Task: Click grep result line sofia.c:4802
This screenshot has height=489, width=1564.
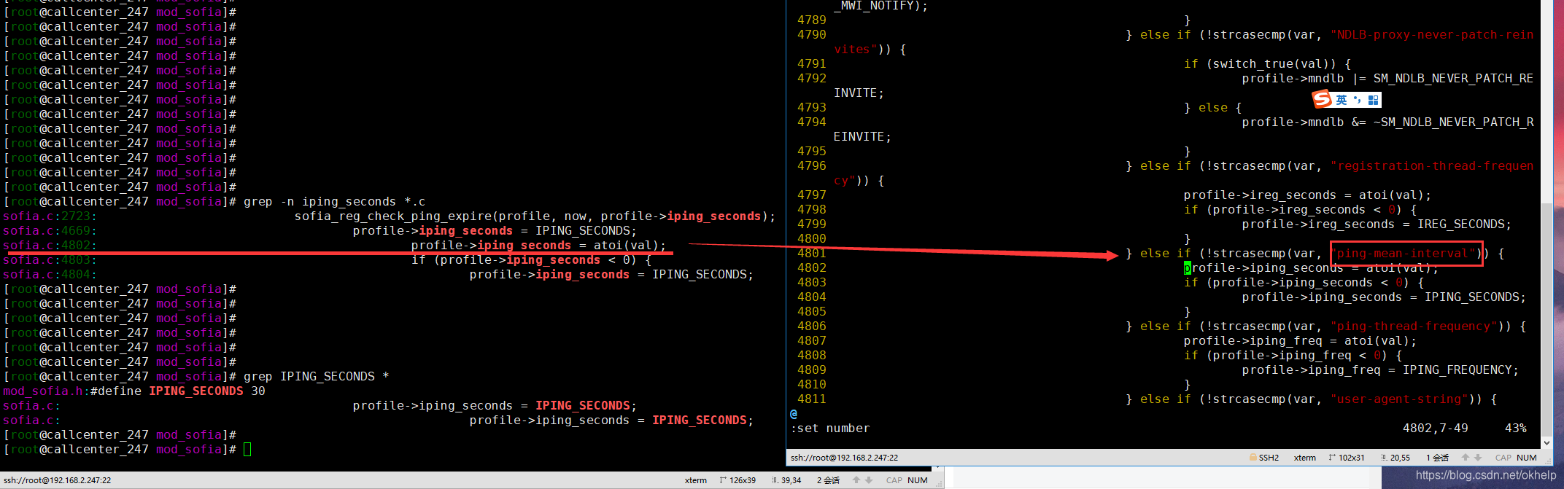Action: point(334,246)
